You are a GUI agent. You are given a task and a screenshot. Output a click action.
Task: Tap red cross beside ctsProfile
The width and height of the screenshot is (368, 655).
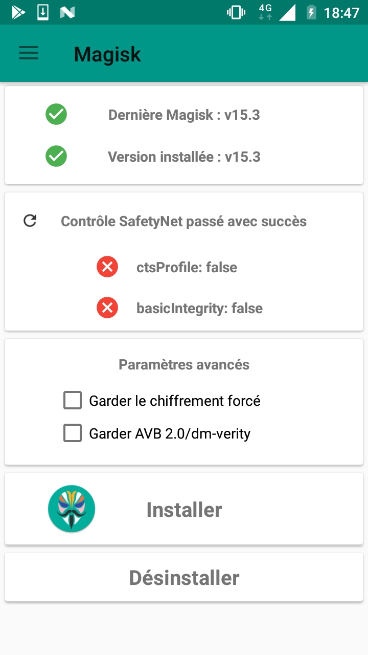pos(107,267)
